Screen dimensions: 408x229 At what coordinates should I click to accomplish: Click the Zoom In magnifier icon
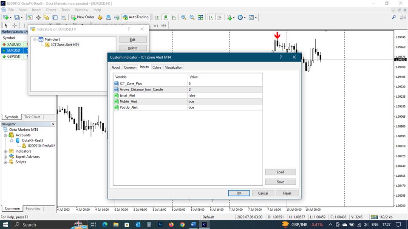point(184,17)
